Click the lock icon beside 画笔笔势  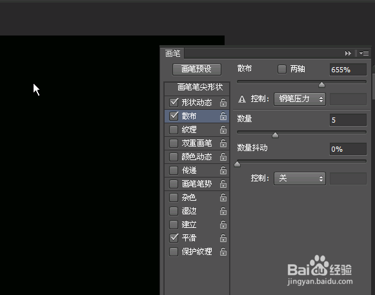click(223, 184)
